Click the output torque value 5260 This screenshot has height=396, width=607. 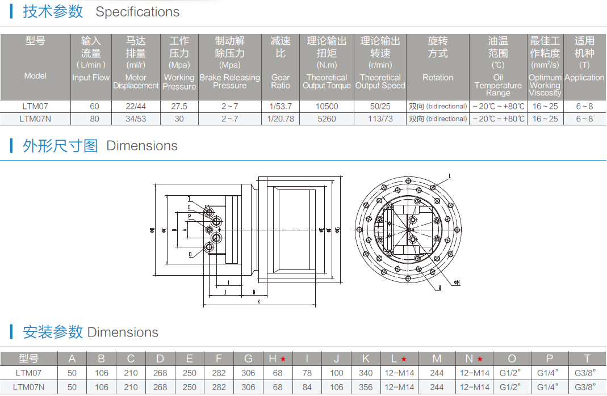point(326,119)
